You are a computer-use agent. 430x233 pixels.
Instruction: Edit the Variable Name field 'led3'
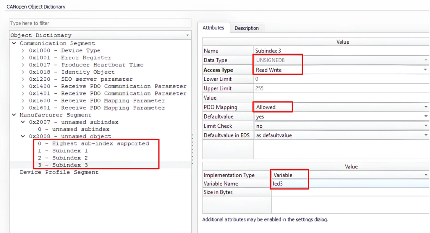pyautogui.click(x=350, y=184)
